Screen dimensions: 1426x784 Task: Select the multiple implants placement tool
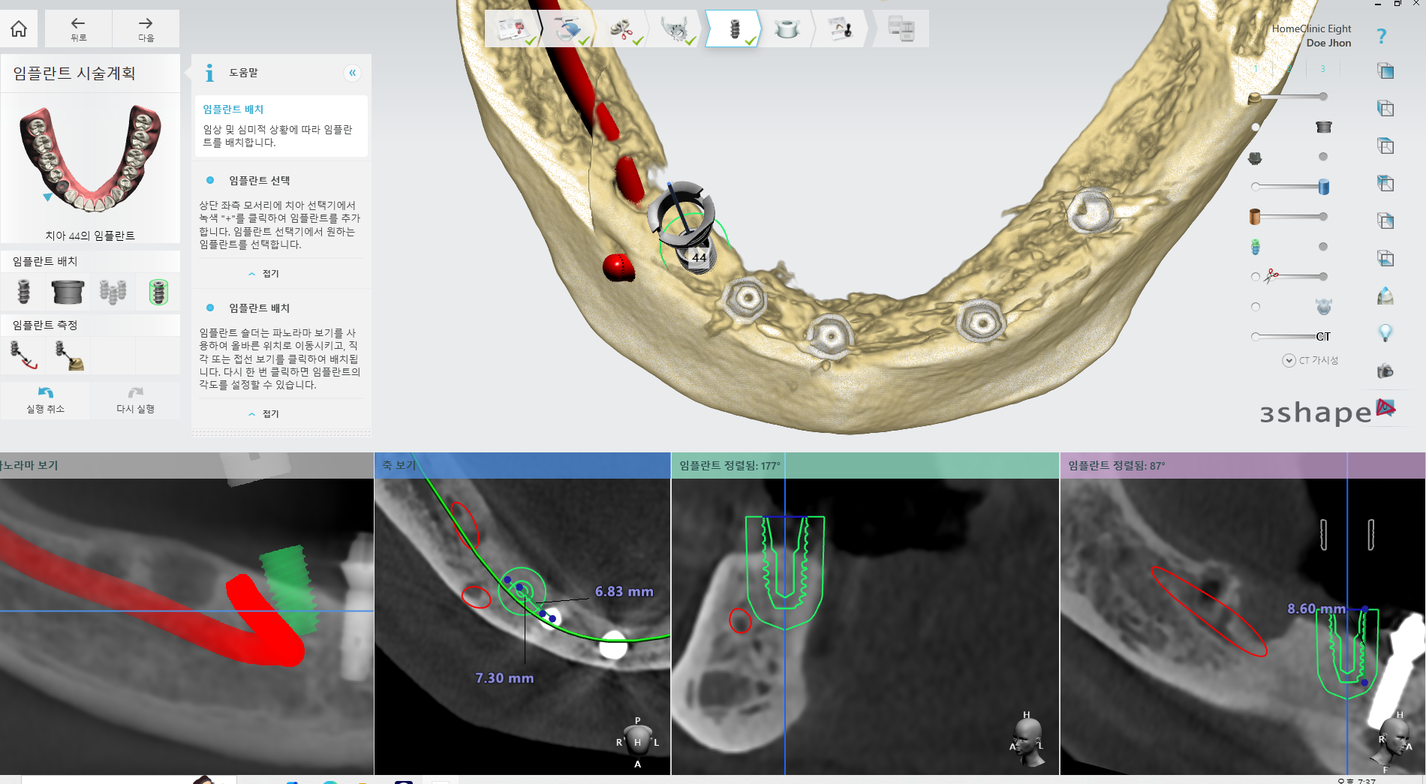113,292
